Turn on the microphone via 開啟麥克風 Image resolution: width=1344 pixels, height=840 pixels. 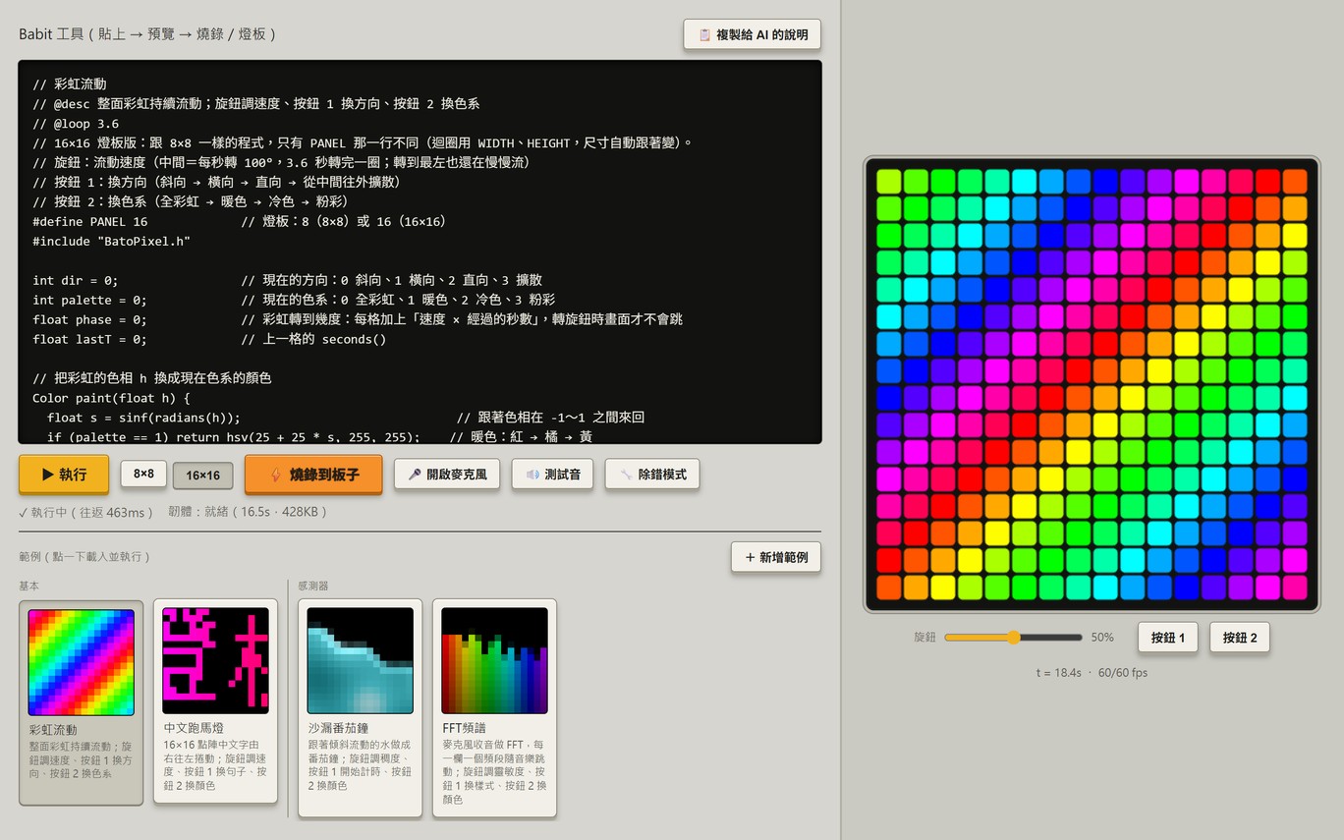point(446,475)
